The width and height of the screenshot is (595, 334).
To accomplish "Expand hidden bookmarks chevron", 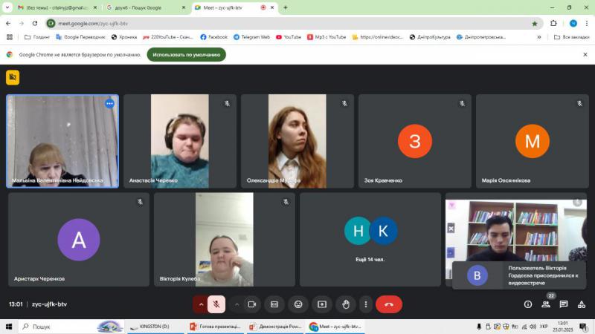I will point(538,37).
